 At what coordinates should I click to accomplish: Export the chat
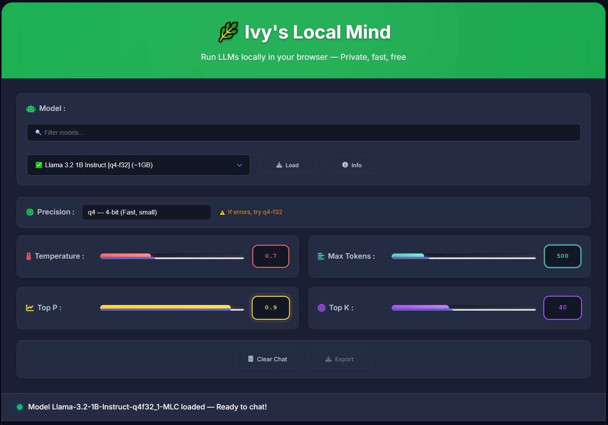[x=340, y=359]
